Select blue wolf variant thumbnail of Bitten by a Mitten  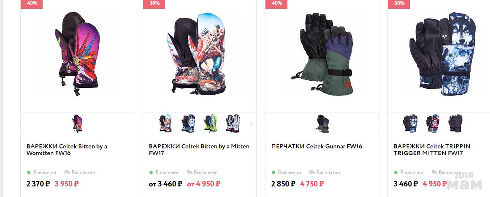click(x=188, y=123)
